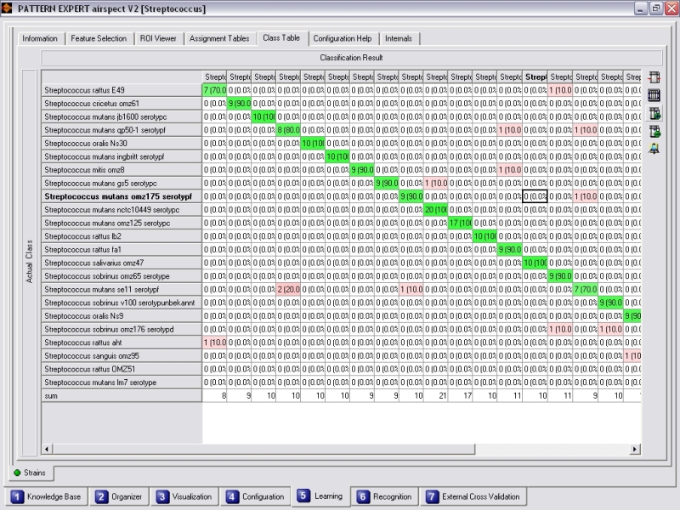Open the Configuration Help tab
The height and width of the screenshot is (510, 680).
coord(342,38)
